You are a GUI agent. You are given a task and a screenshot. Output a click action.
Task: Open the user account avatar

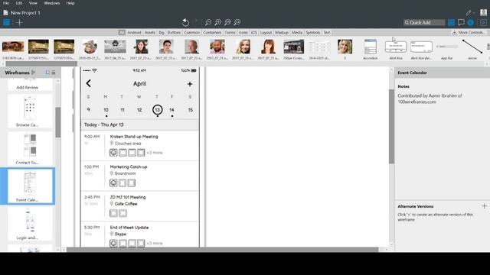point(483,12)
